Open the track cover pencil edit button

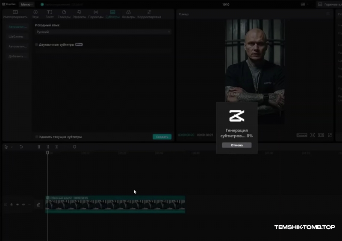[38, 205]
